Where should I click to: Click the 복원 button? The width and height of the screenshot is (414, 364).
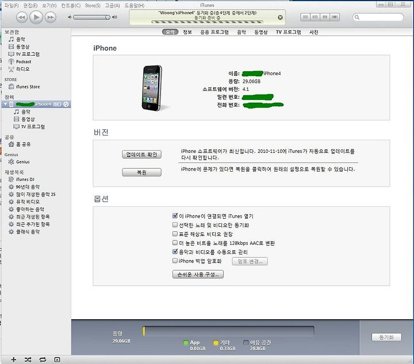click(141, 172)
